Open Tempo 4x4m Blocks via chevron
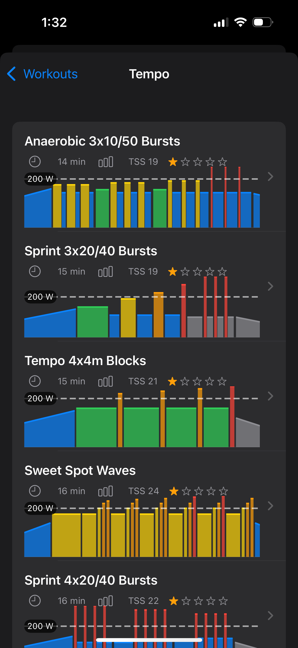The height and width of the screenshot is (648, 298). pos(270,396)
